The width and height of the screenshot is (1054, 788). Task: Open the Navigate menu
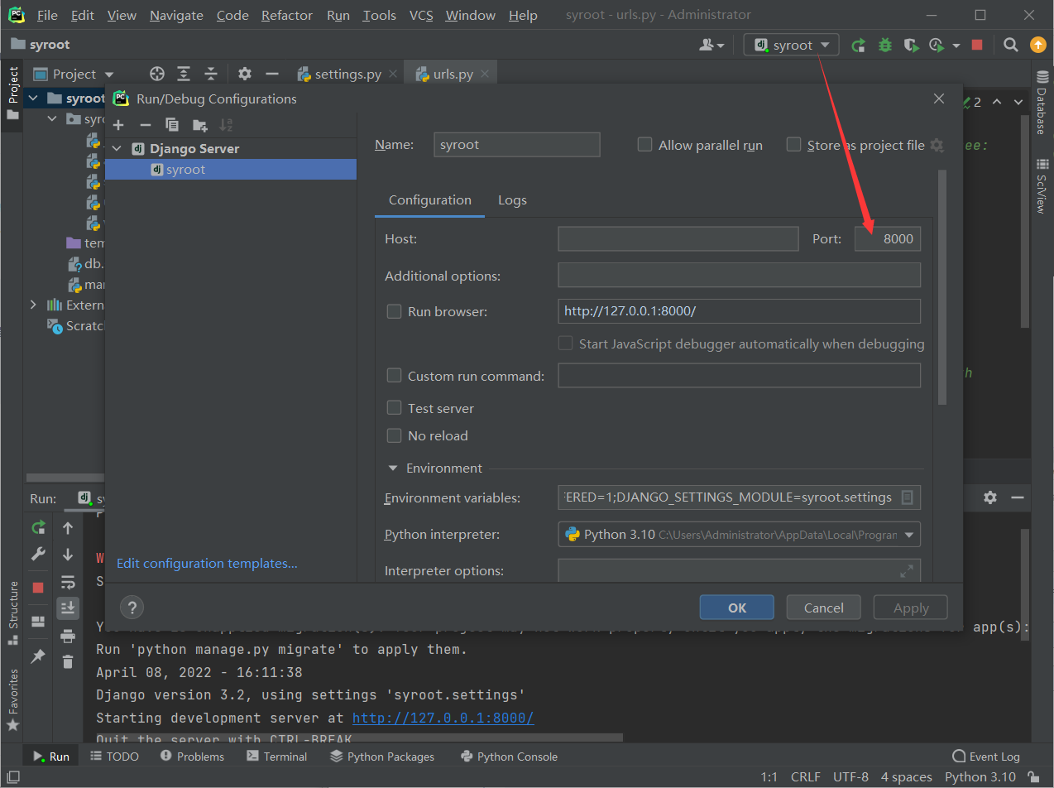[x=176, y=16]
